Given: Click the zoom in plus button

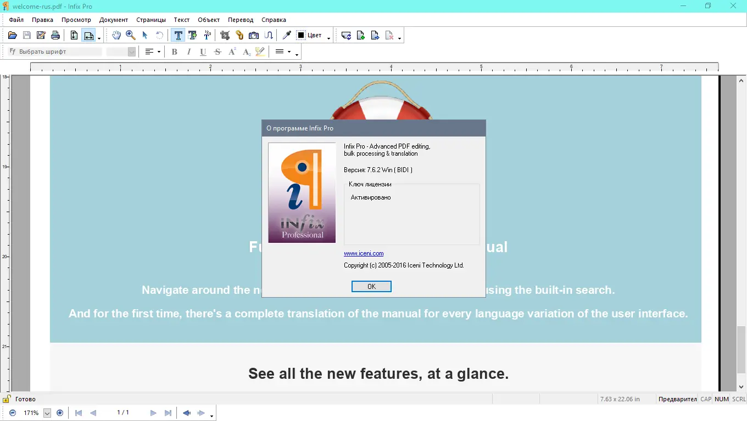Looking at the screenshot, I should click(60, 413).
